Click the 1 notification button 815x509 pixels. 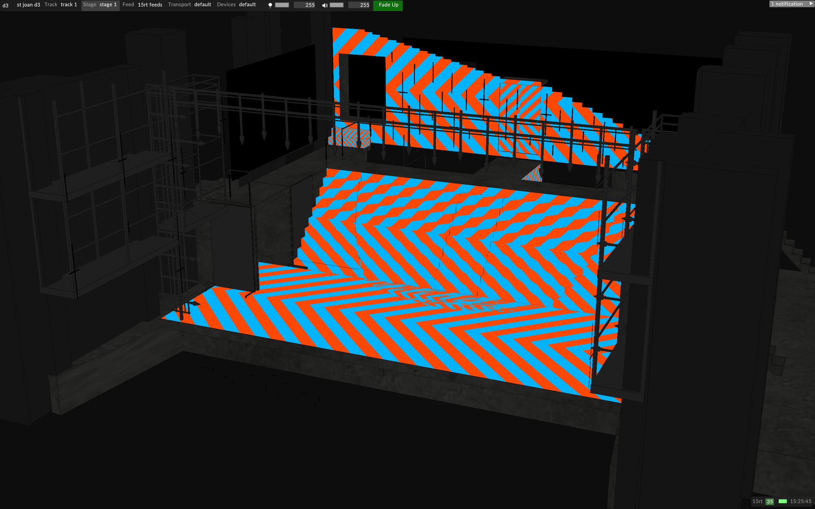[787, 4]
